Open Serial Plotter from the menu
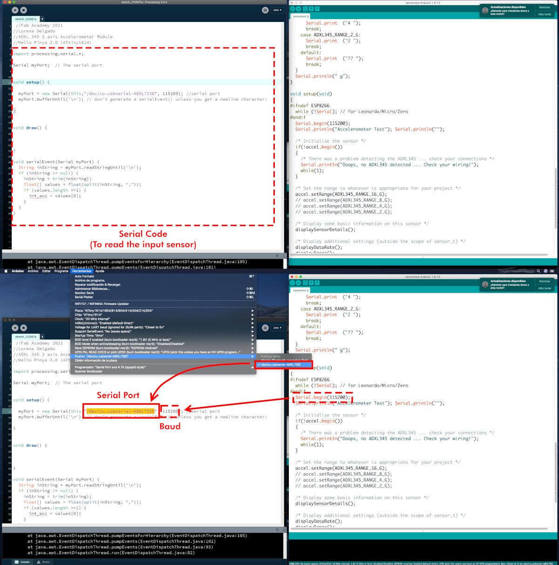The image size is (559, 565). coord(164,297)
